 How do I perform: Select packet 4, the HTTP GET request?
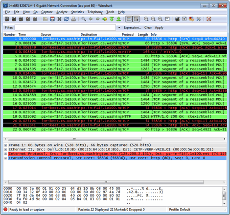click(115, 52)
